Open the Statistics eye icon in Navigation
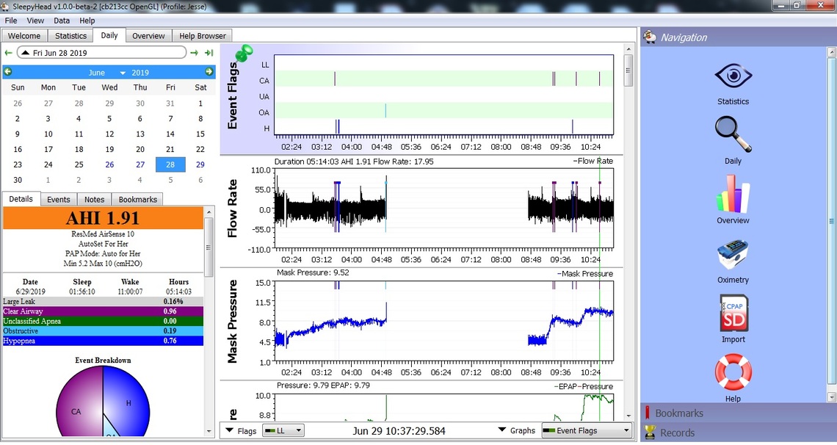 733,75
